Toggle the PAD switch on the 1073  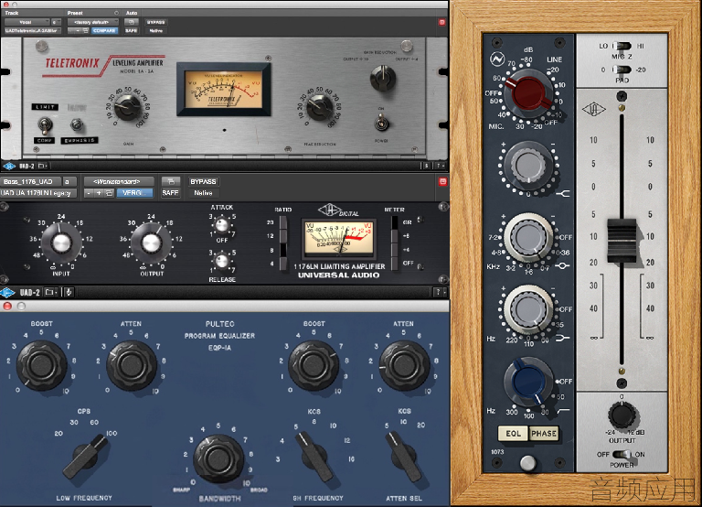622,70
